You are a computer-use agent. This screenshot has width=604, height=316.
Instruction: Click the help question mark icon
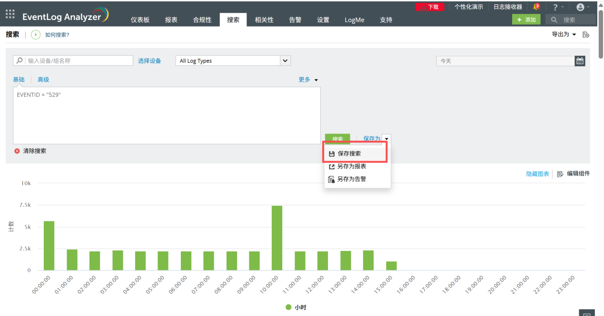coord(555,7)
